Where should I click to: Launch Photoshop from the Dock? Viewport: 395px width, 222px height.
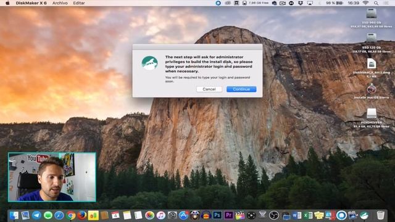217,215
